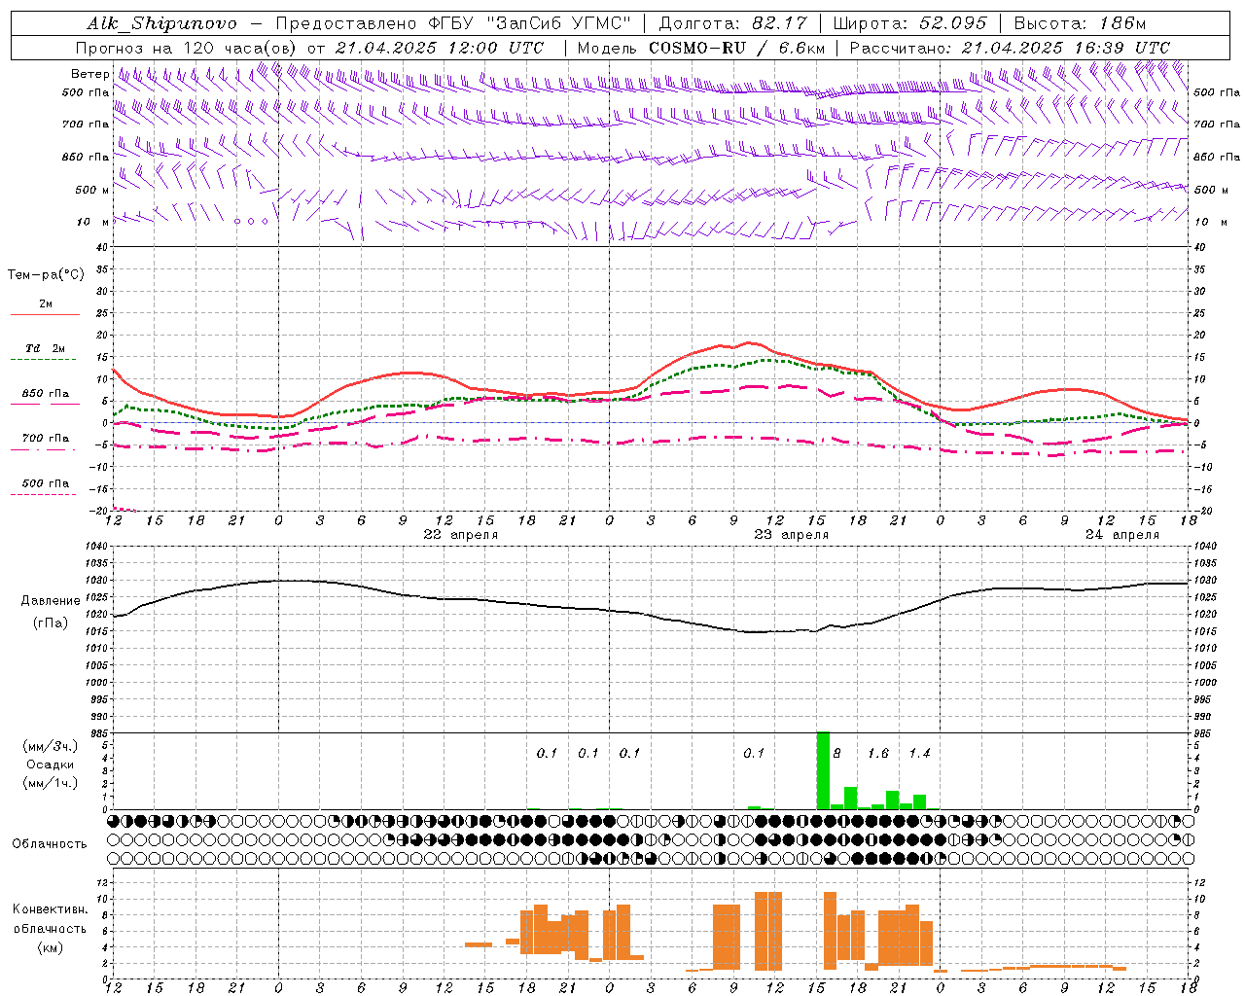Screen dimensions: 1245x996
Task: Click the station name Alk_Shipunovo in header
Action: tap(161, 23)
